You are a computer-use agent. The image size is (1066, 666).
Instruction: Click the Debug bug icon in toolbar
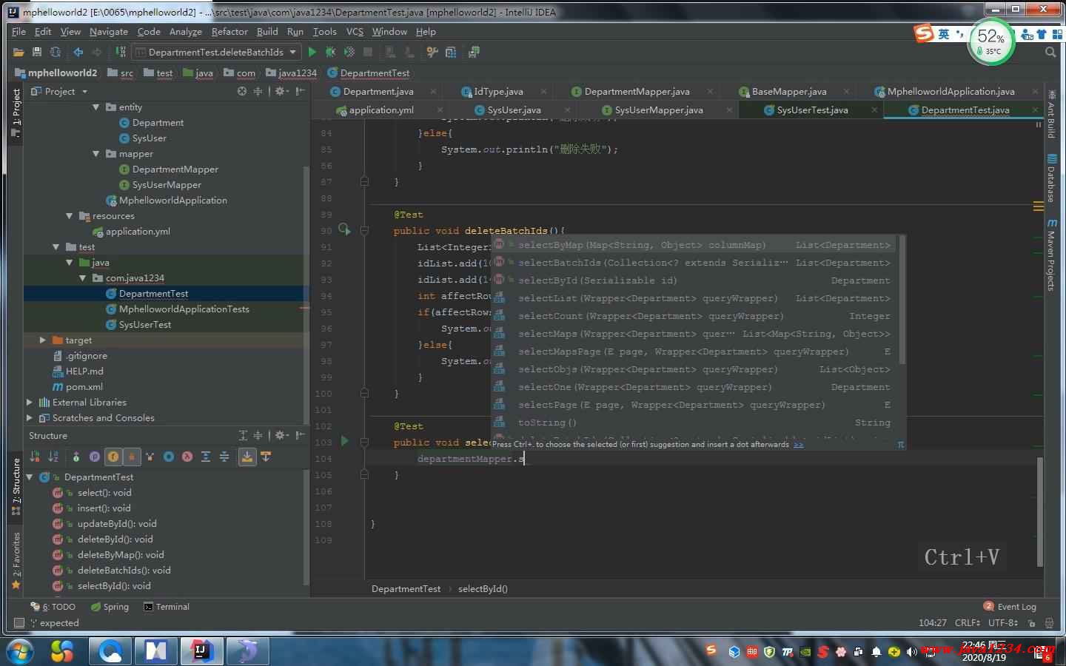click(330, 52)
